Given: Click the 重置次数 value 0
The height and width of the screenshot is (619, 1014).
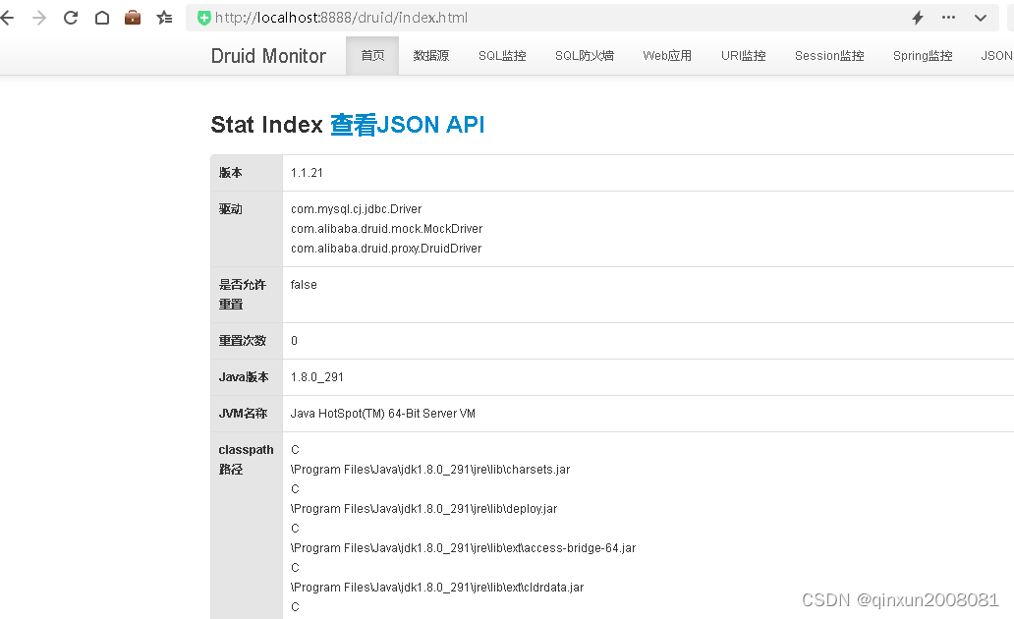Looking at the screenshot, I should (294, 341).
